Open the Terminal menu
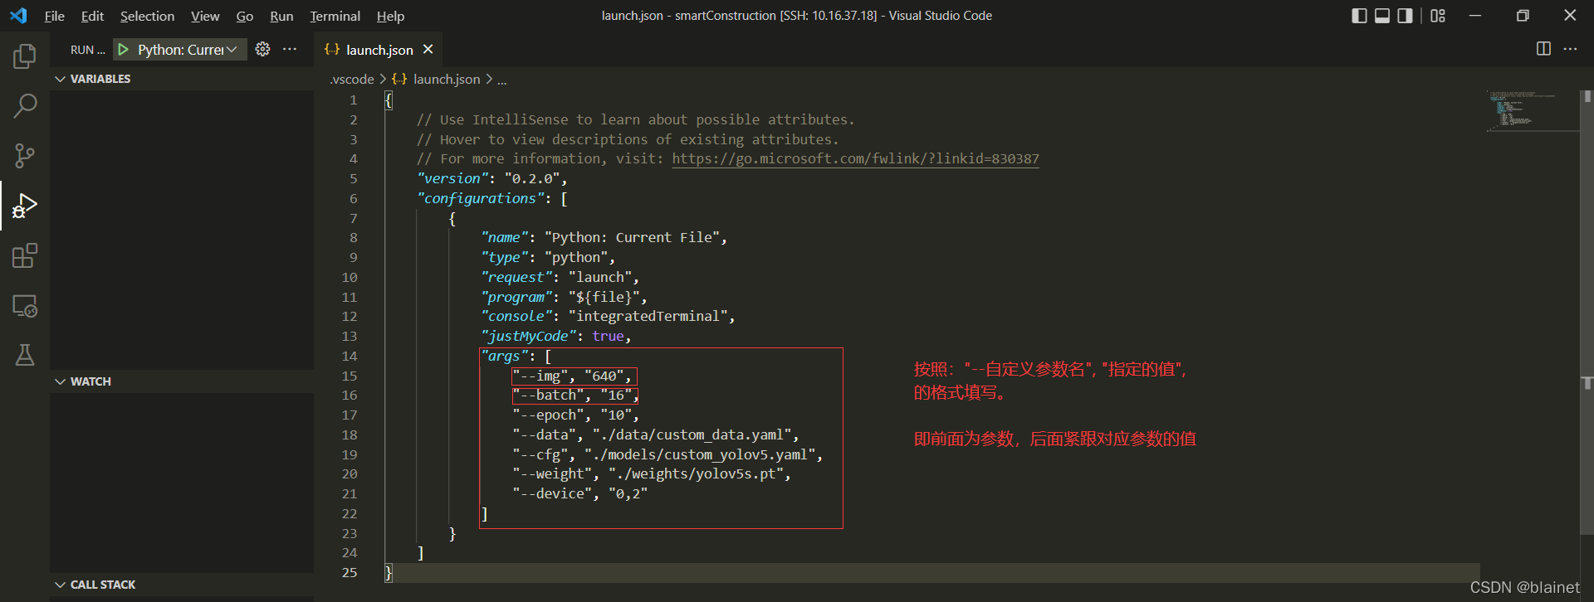This screenshot has height=602, width=1594. (335, 16)
